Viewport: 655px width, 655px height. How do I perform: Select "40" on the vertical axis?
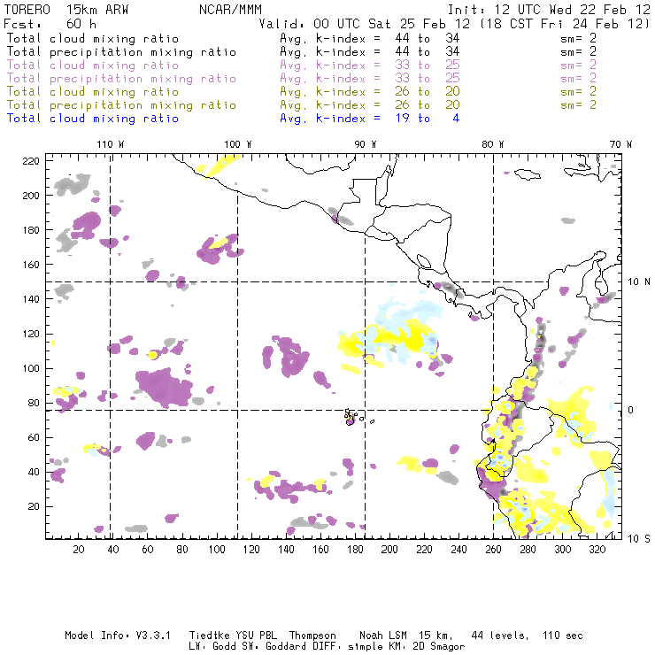click(x=34, y=472)
